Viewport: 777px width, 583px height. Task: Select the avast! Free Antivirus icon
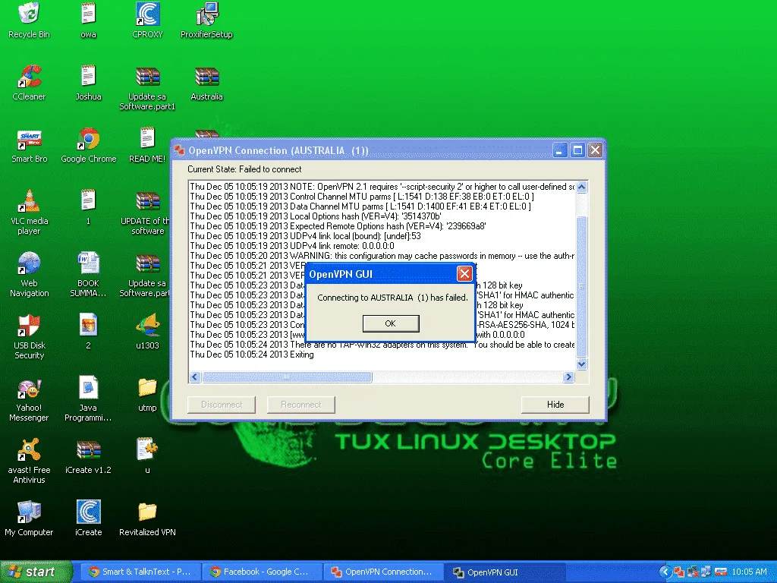[x=30, y=449]
